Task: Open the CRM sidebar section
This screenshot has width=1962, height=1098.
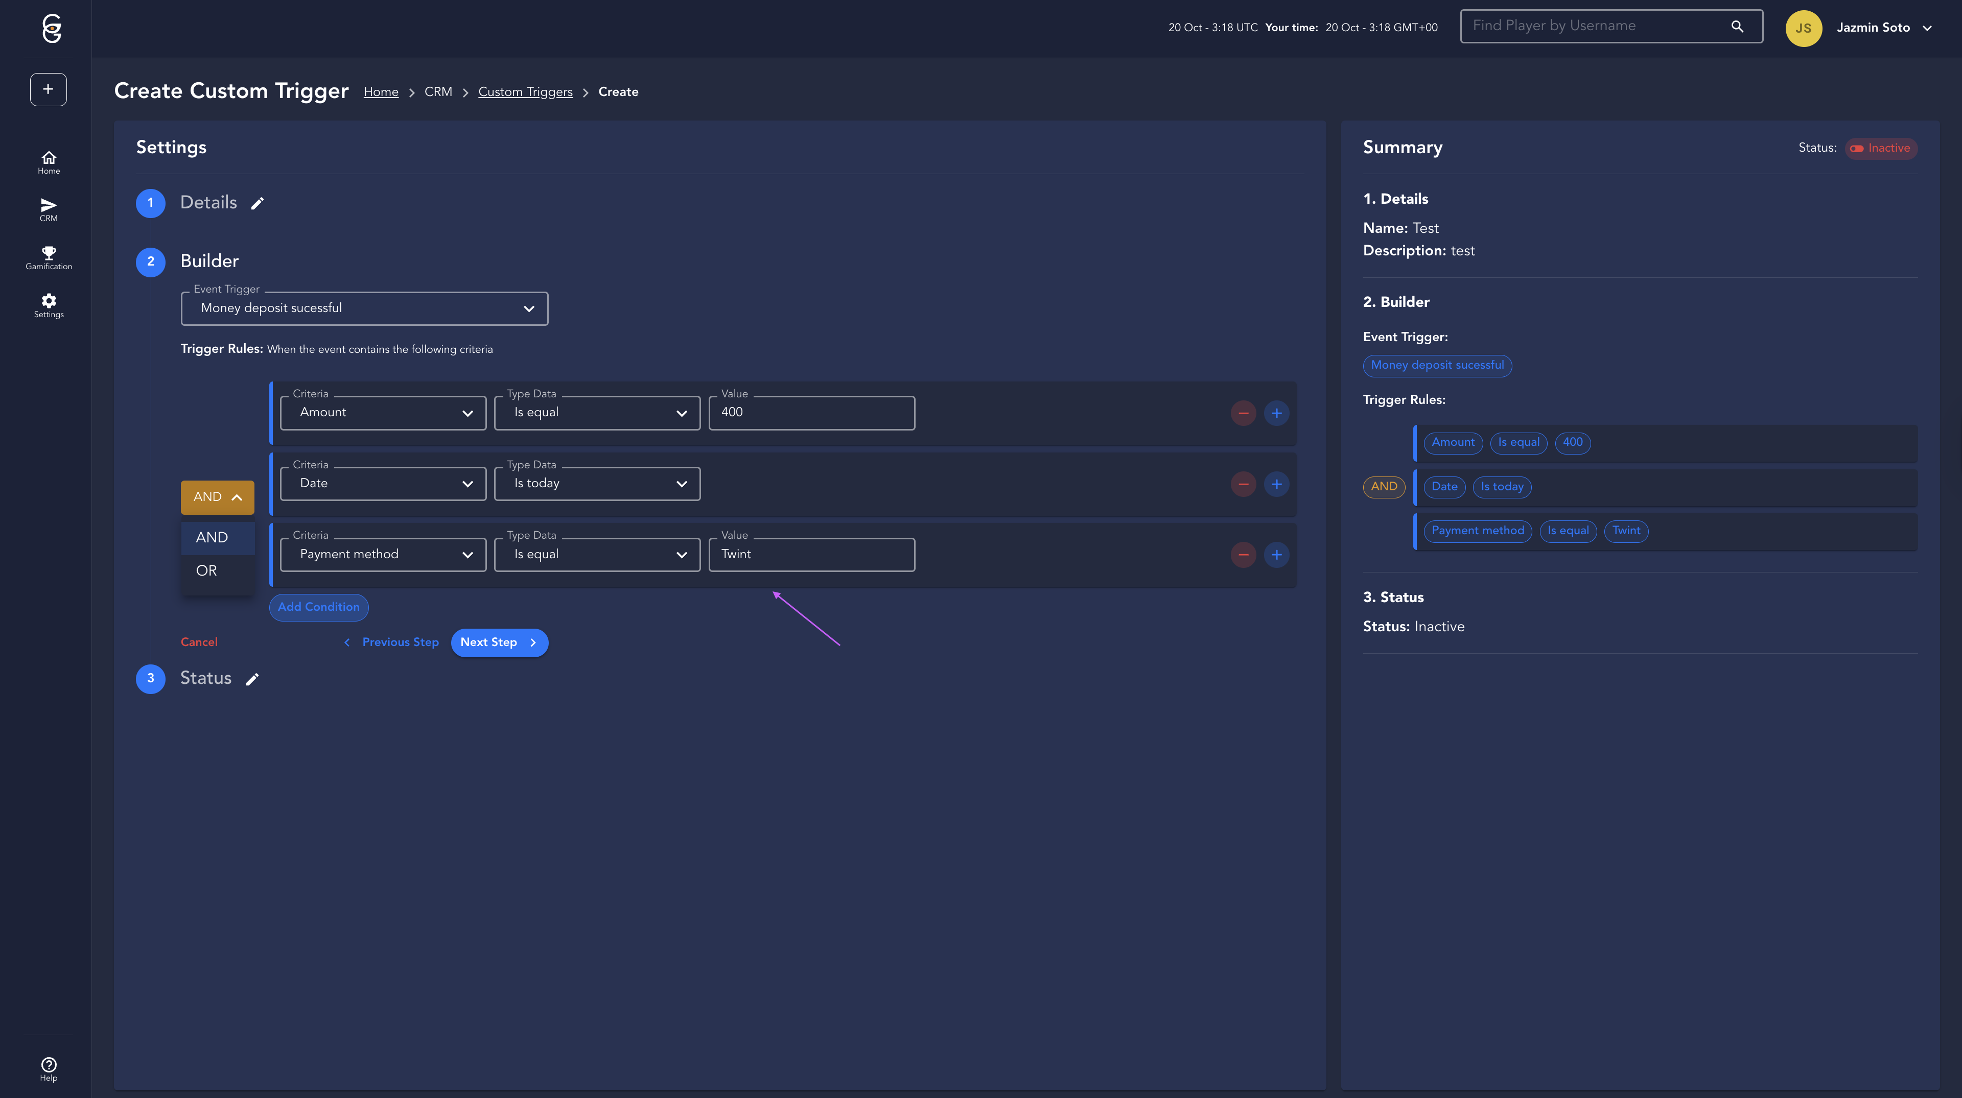Action: (x=49, y=209)
